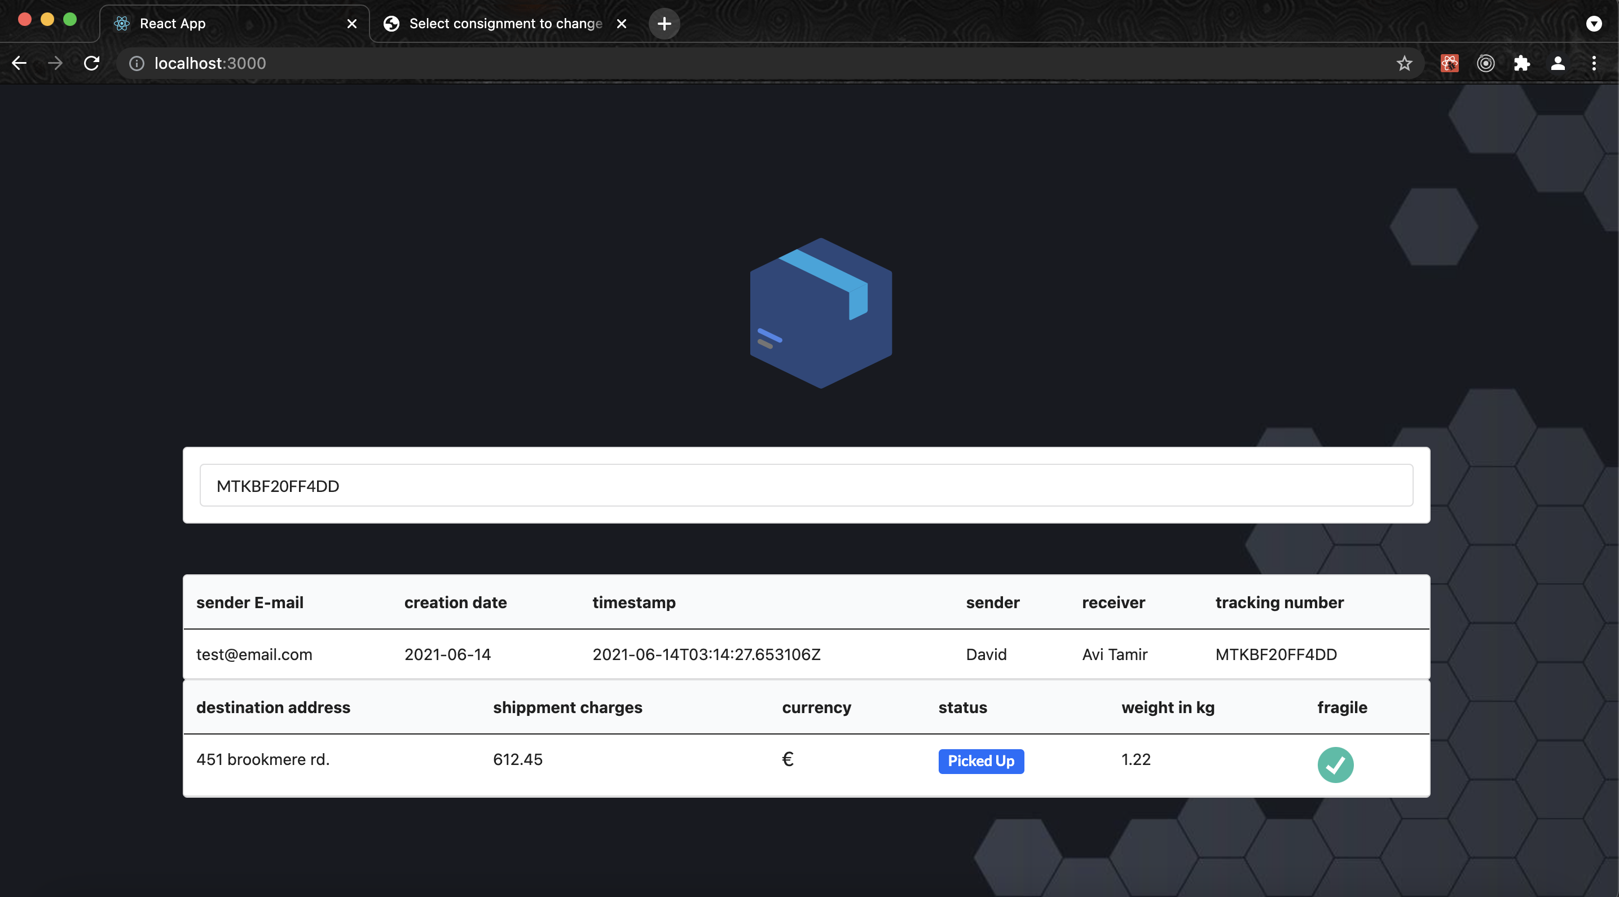Open Chrome's three-dot menu
Screen dimensions: 1619x897
click(x=1595, y=63)
